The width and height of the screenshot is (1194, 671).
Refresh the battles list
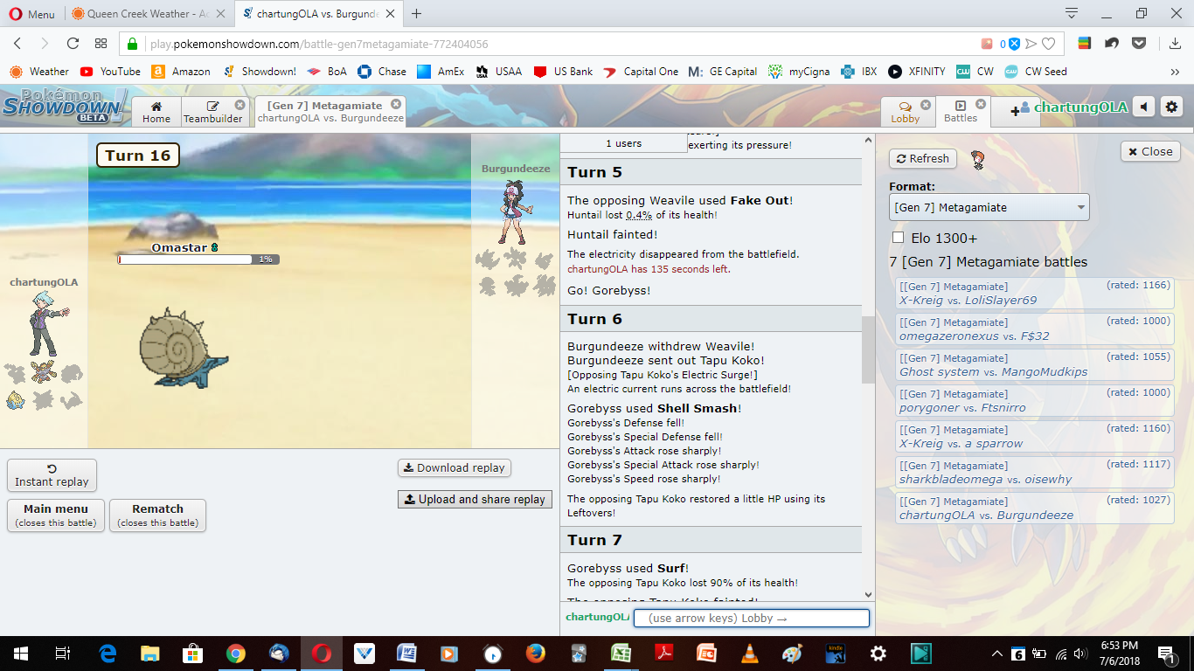(x=923, y=158)
